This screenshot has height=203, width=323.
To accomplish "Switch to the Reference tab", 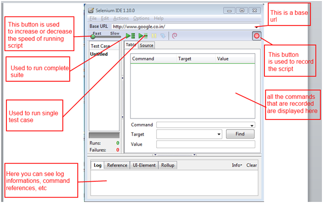I will [x=117, y=165].
